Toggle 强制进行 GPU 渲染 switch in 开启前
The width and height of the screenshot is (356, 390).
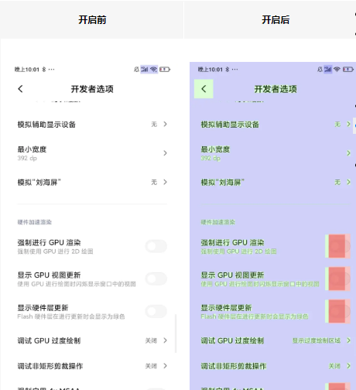(156, 246)
